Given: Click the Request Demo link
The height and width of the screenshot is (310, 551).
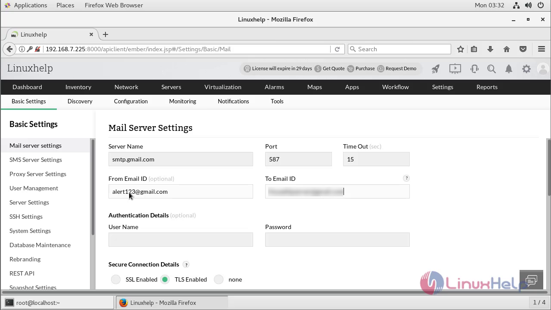Looking at the screenshot, I should pos(397,68).
